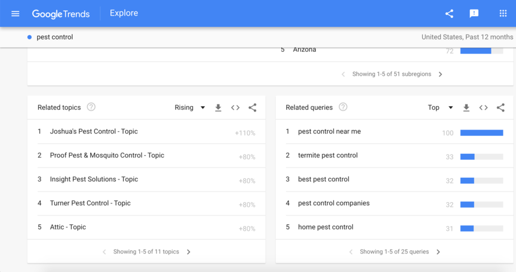Viewport: 516px width, 272px height.
Task: Share this Trends page from header
Action: click(x=449, y=14)
